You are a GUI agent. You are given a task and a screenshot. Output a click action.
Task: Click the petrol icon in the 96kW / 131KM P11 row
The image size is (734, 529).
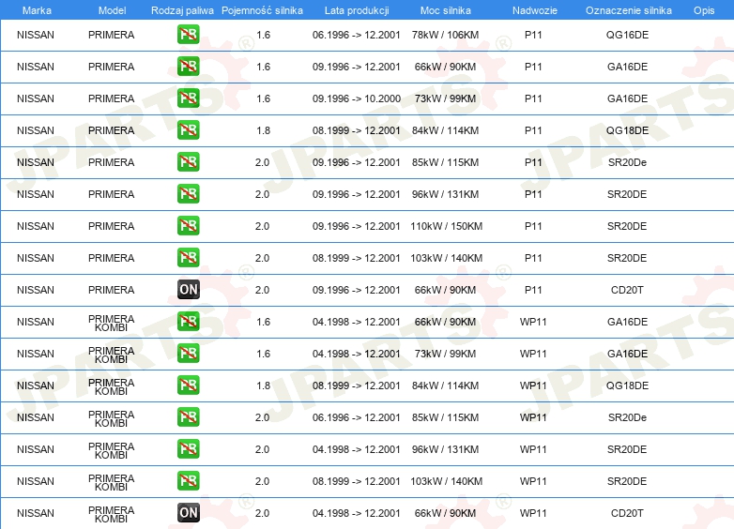(188, 193)
